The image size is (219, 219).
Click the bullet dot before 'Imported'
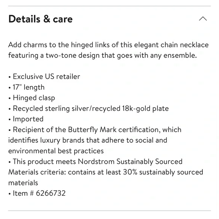(x=9, y=120)
